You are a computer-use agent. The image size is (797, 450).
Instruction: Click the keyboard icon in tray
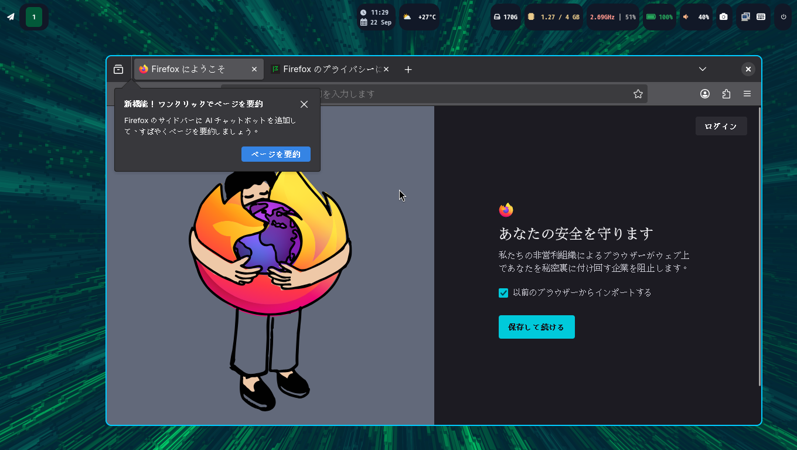[761, 17]
